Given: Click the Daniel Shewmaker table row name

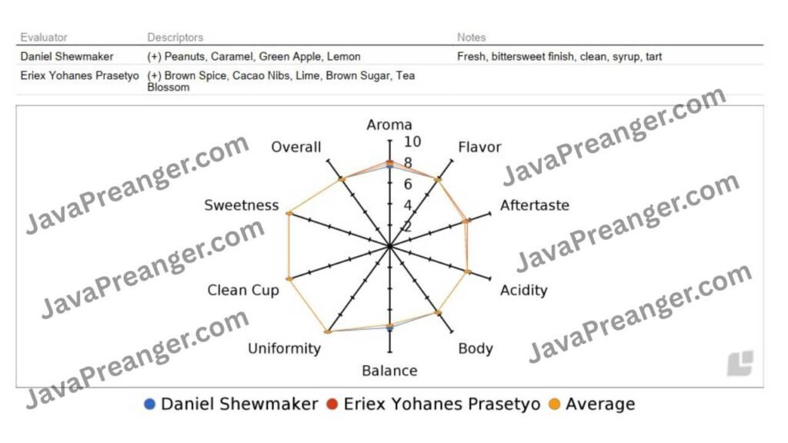Looking at the screenshot, I should coord(67,57).
